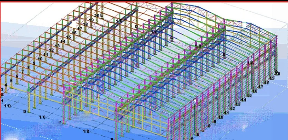The width and height of the screenshot is (288, 140).
Task: Select grid label "3" beside label 4
Action: tap(2, 89)
